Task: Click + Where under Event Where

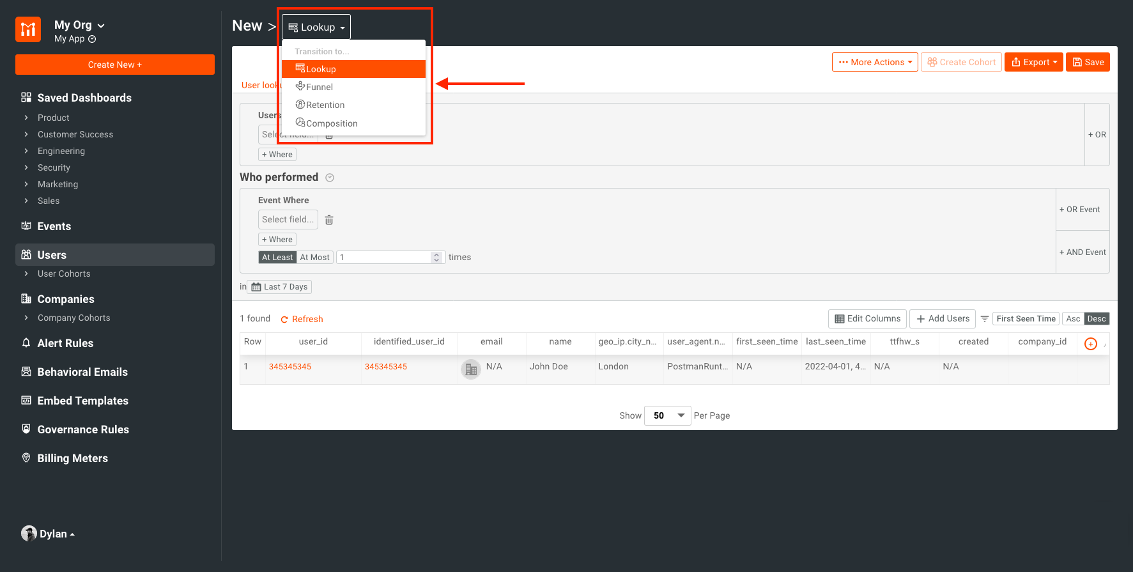Action: tap(277, 240)
